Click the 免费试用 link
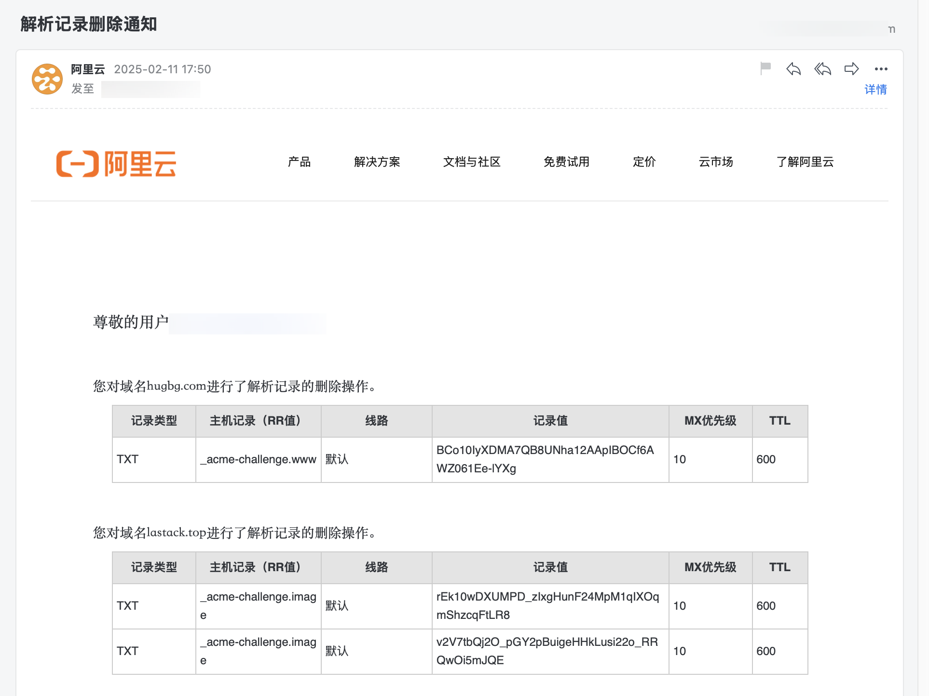This screenshot has width=929, height=696. 566,162
